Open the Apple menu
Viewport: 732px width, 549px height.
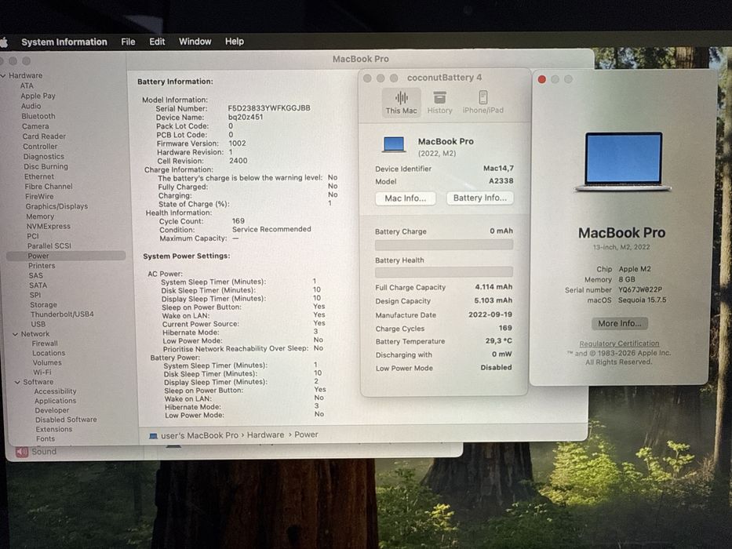(4, 42)
